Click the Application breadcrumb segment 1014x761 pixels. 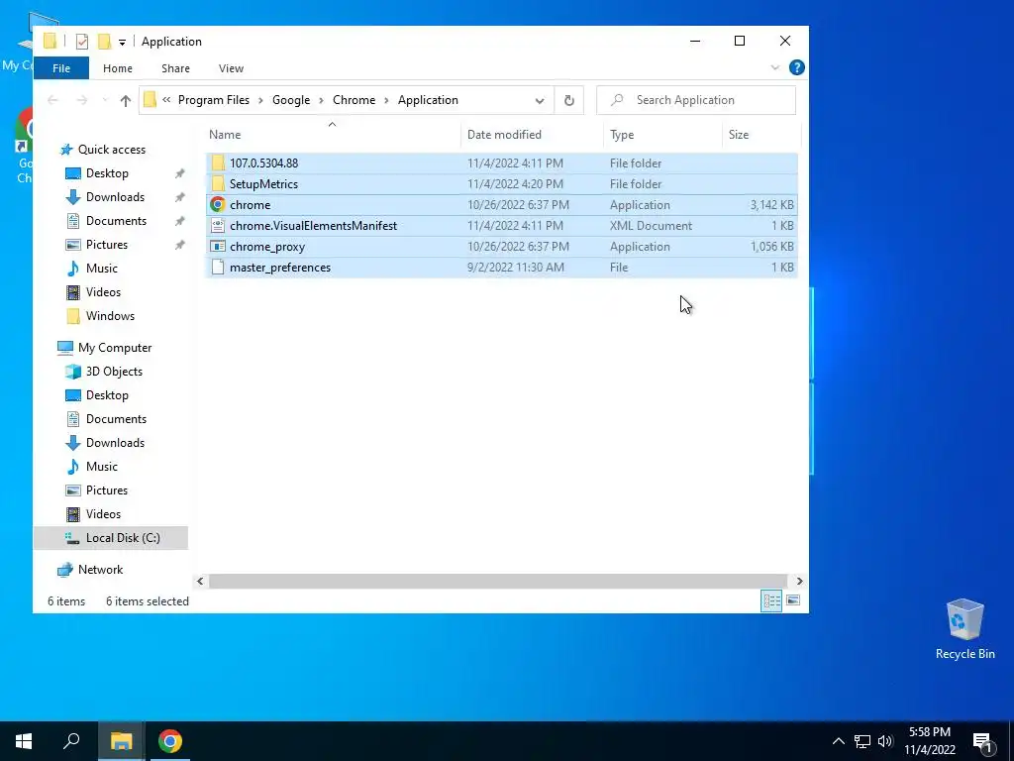[428, 100]
